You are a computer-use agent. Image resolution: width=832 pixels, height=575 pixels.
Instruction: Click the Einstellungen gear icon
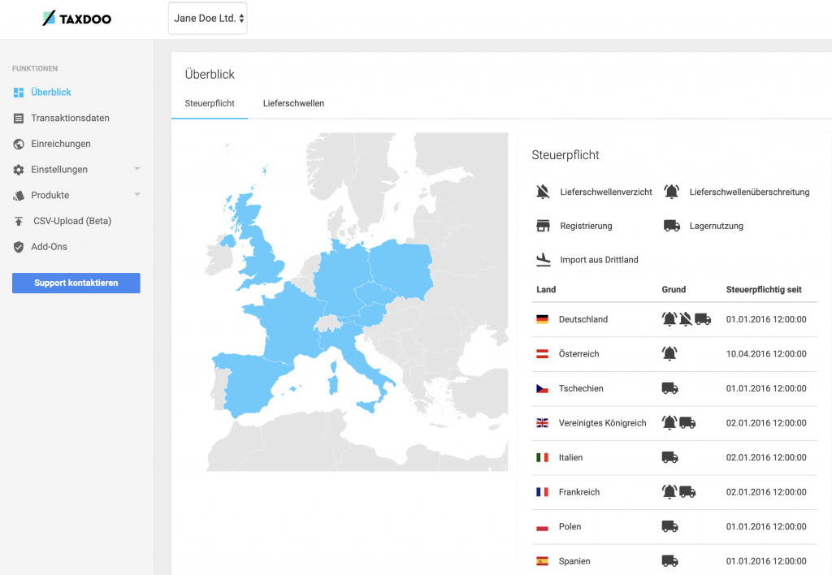(19, 170)
